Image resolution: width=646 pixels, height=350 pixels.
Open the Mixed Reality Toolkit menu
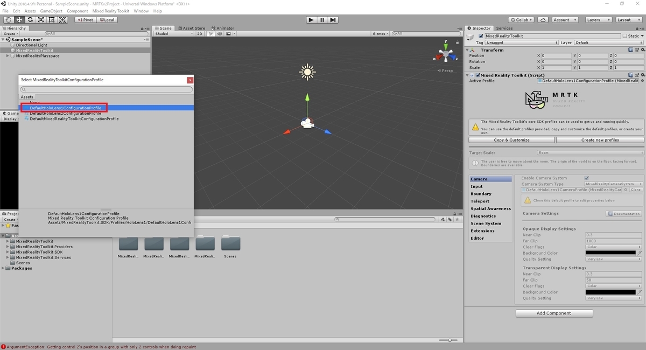(110, 11)
